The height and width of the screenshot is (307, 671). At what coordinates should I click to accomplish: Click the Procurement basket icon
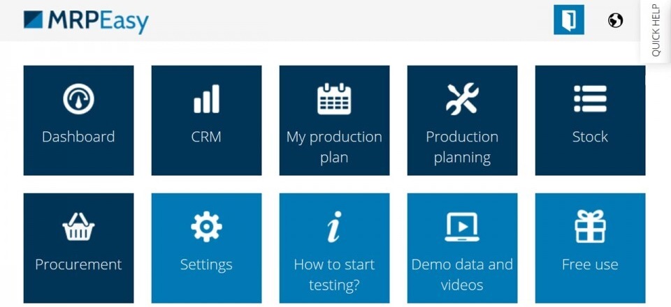pyautogui.click(x=78, y=227)
